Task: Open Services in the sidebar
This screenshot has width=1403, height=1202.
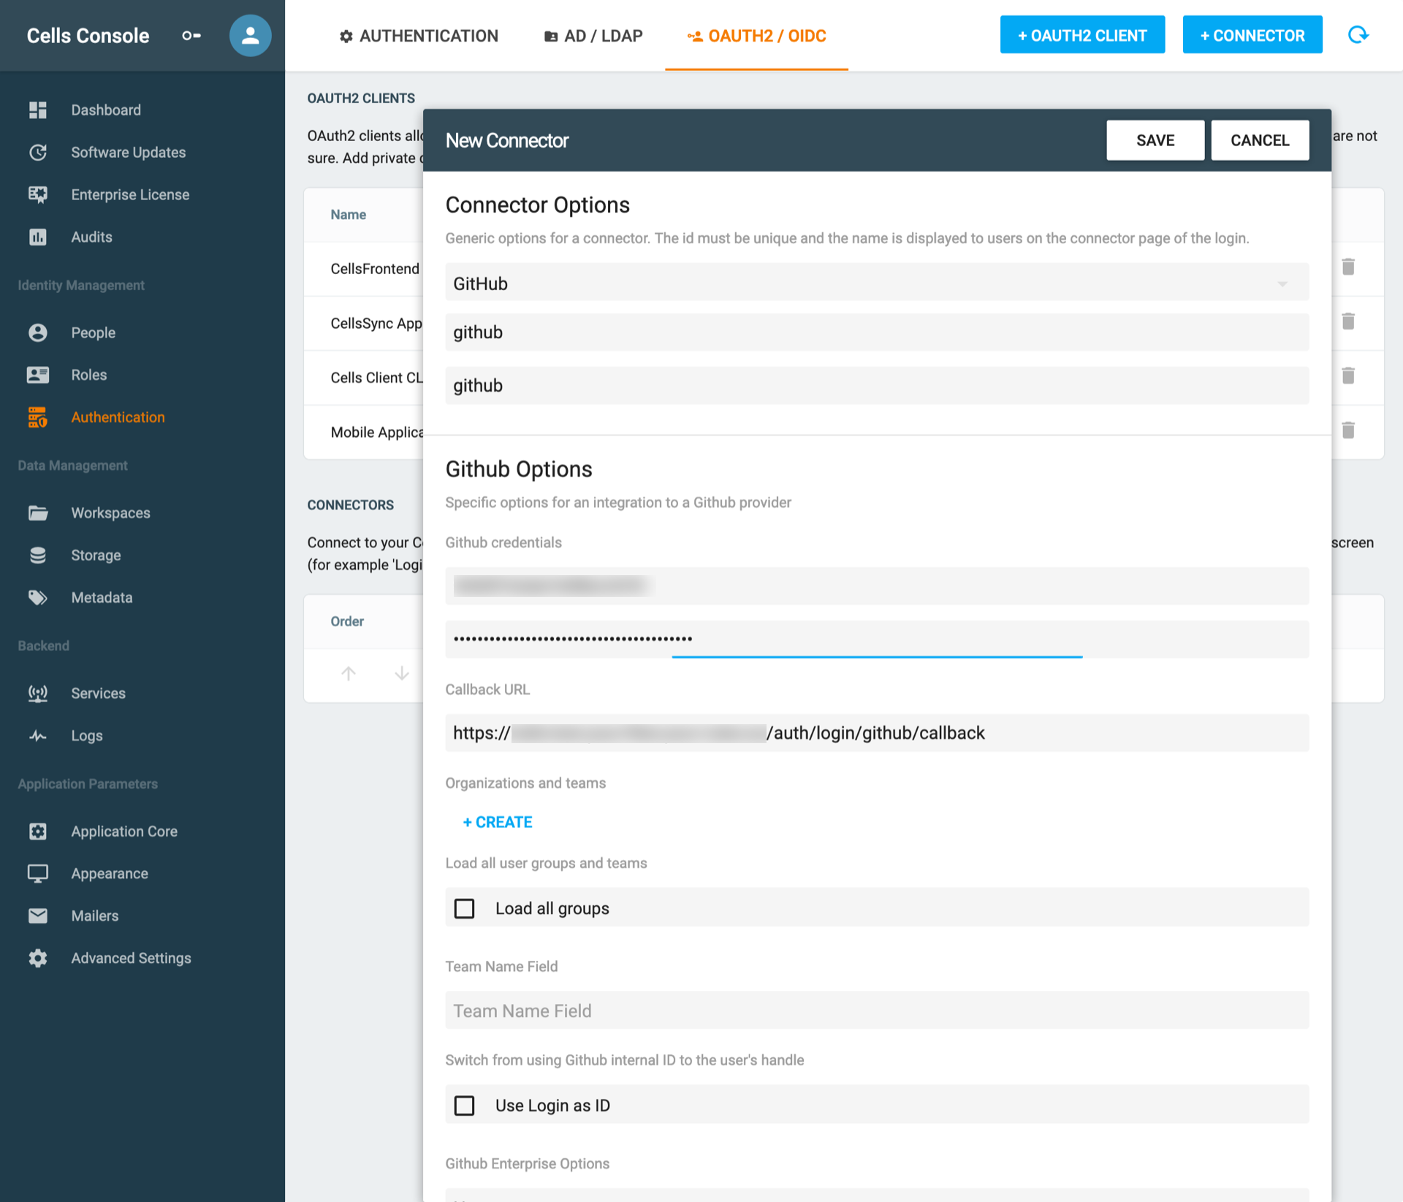Action: tap(99, 694)
